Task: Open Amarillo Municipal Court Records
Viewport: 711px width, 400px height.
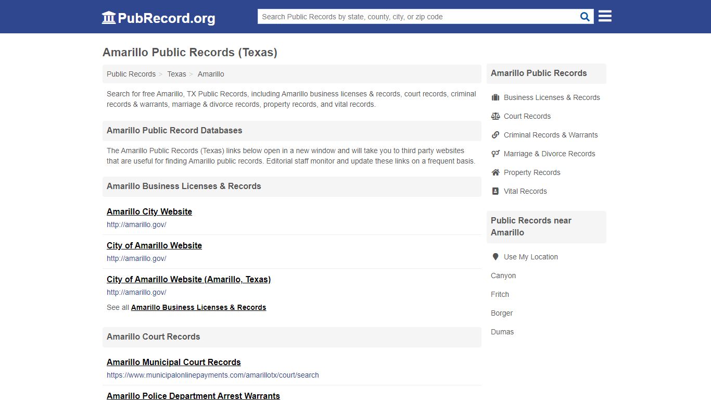Action: 174,362
